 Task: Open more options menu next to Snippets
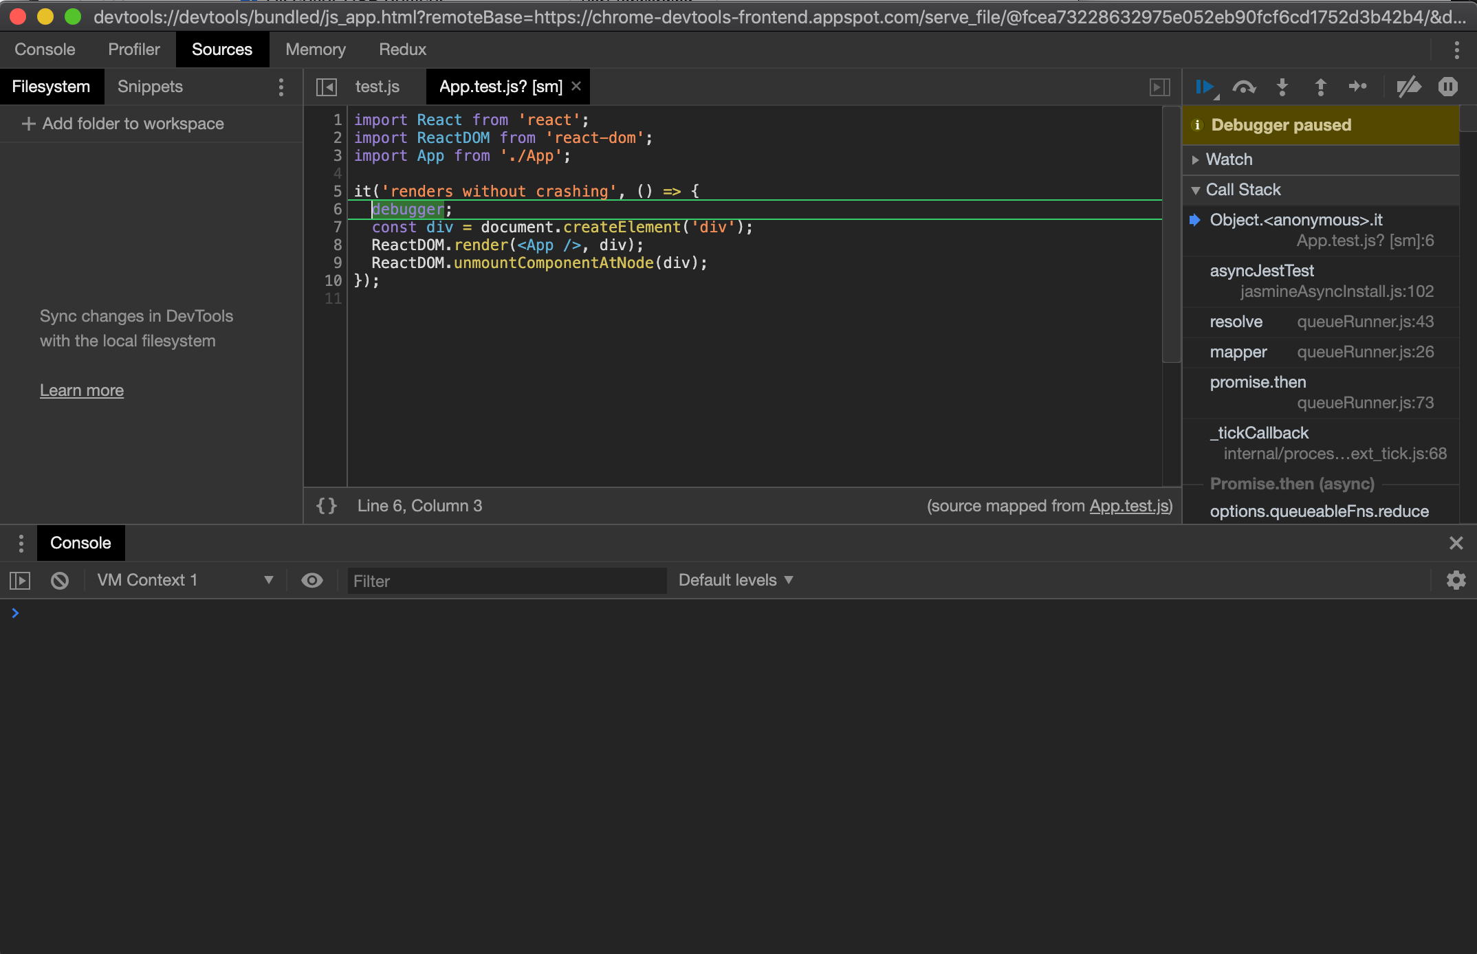coord(281,87)
